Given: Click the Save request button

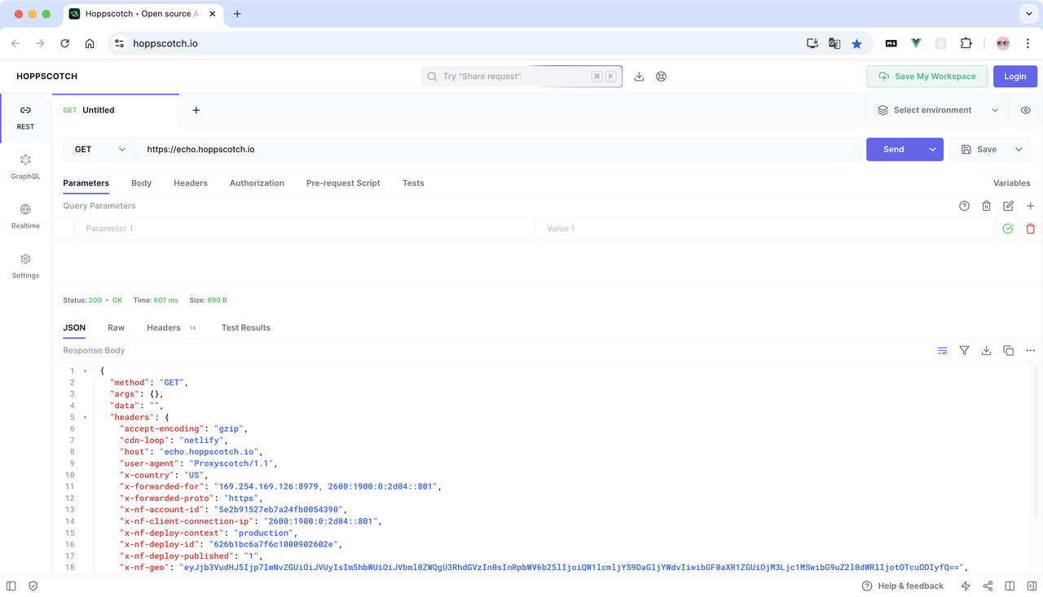Looking at the screenshot, I should click(979, 149).
